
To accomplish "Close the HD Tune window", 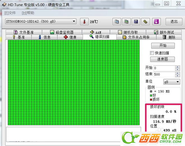I will click(x=178, y=3).
